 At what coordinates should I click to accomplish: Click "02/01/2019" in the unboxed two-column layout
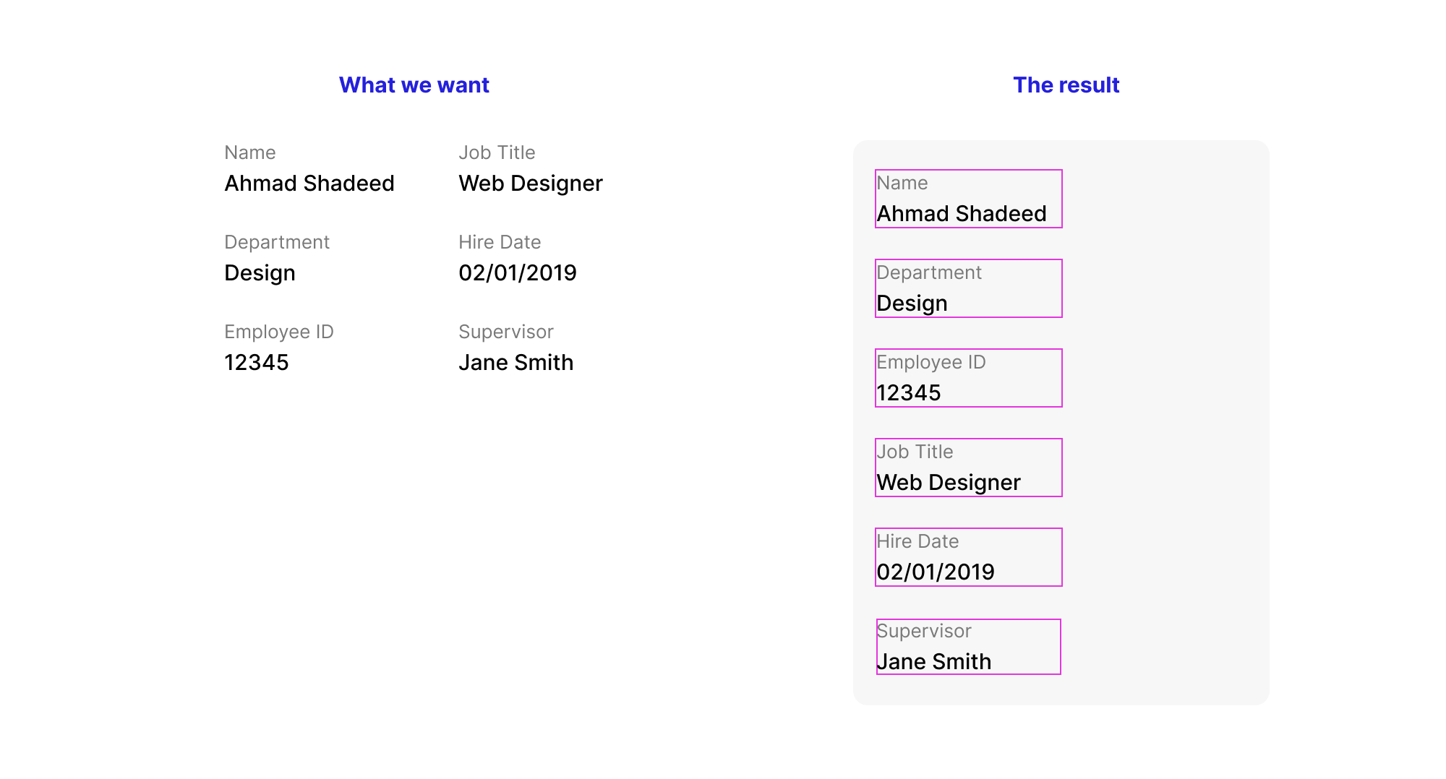(x=517, y=273)
